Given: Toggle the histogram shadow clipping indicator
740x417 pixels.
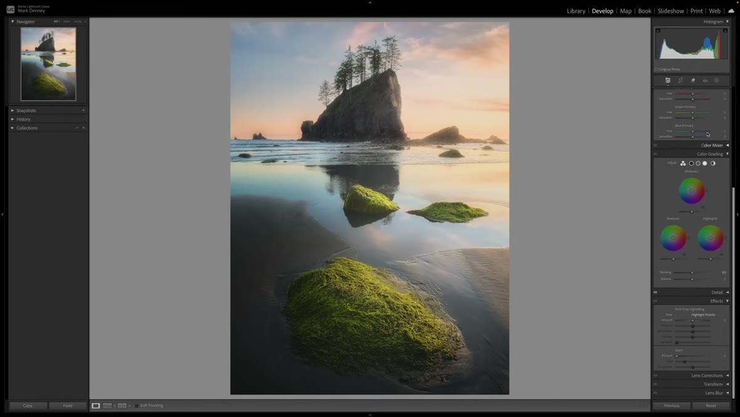Looking at the screenshot, I should tap(657, 30).
